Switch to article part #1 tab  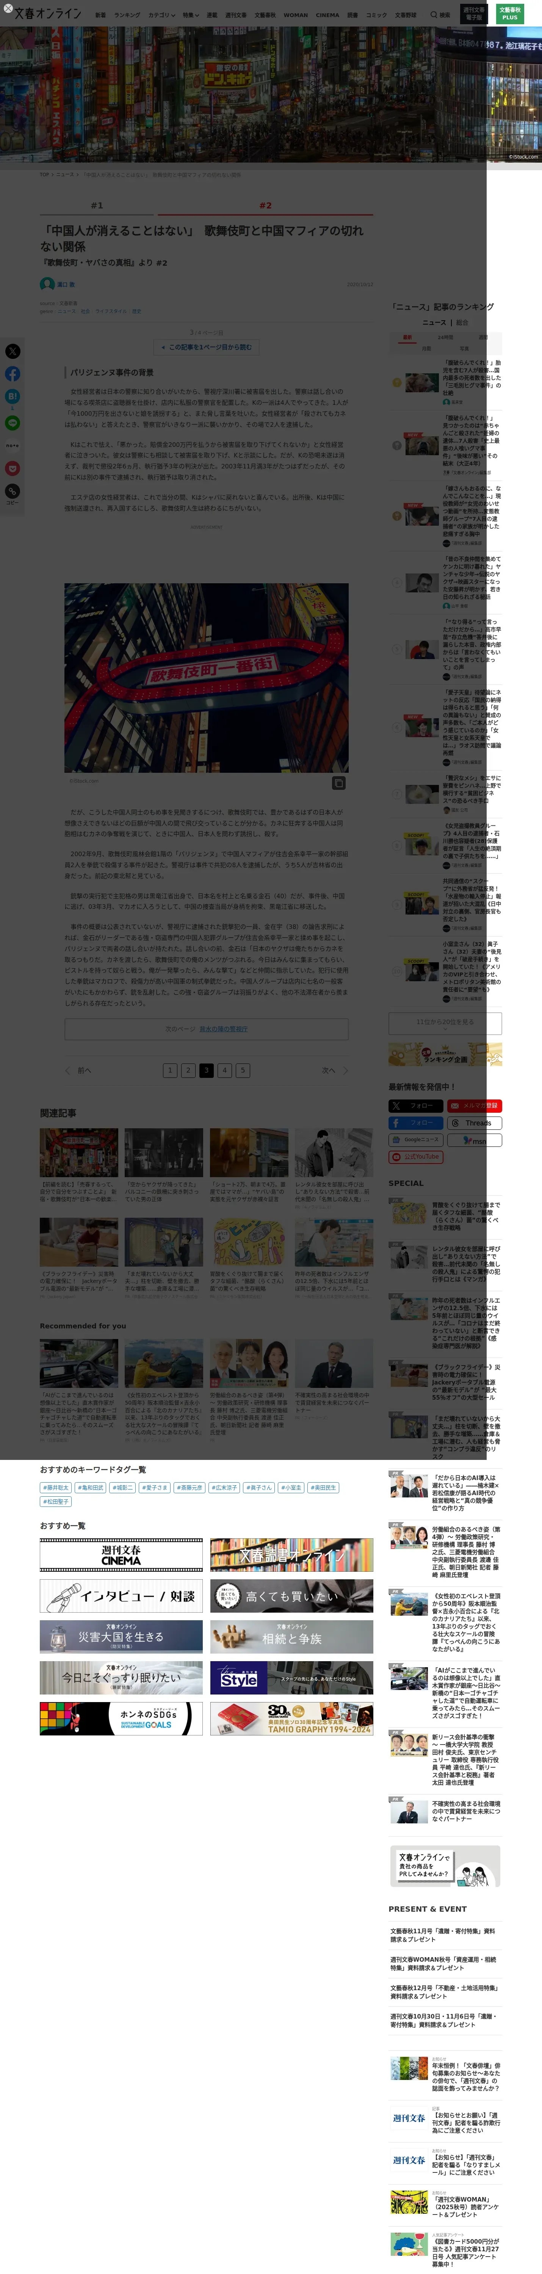point(97,206)
